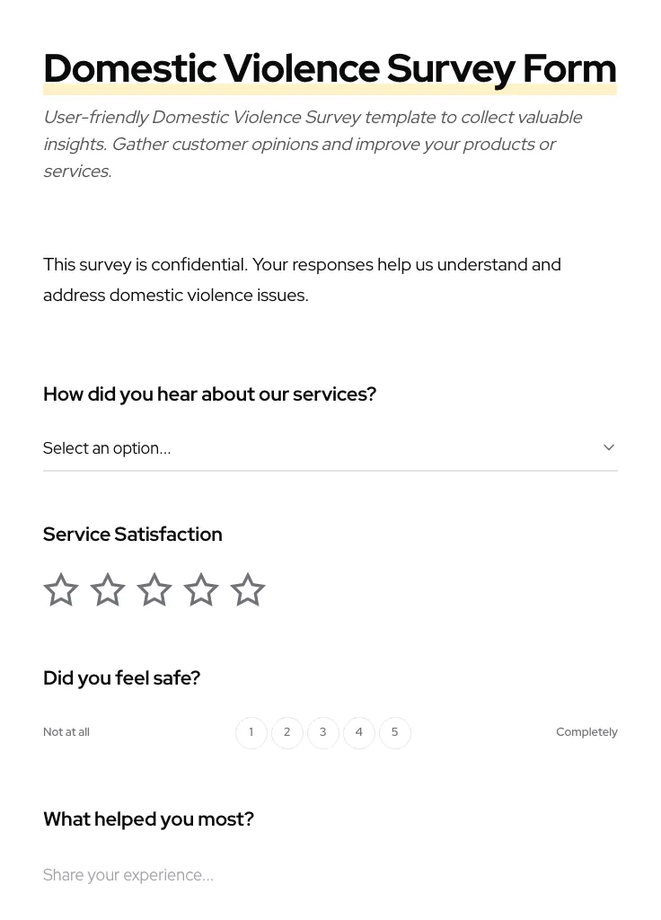Click the 'Not at all' scale label
This screenshot has height=920, width=661.
(66, 732)
